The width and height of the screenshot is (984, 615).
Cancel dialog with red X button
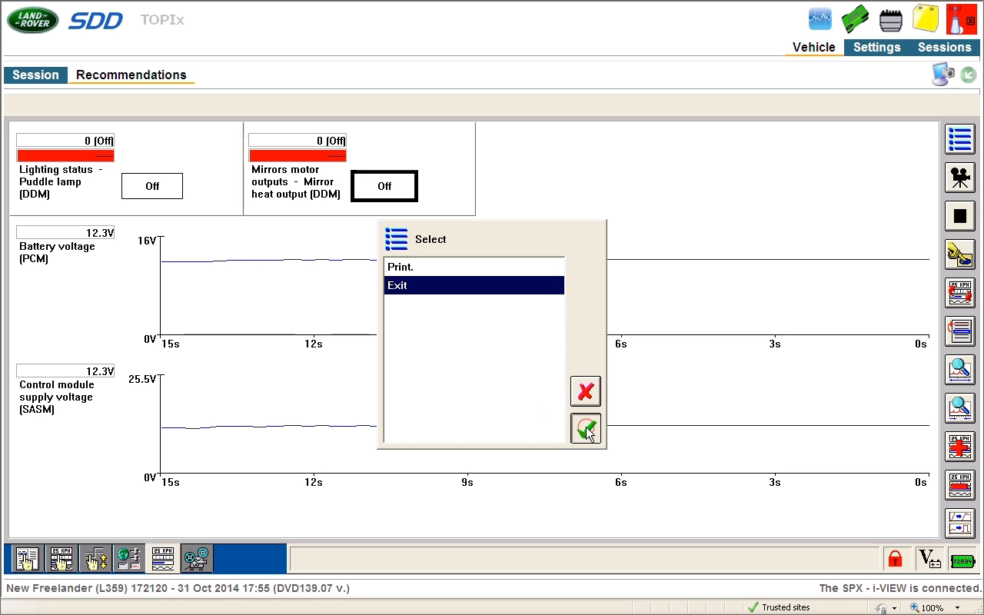(x=586, y=391)
